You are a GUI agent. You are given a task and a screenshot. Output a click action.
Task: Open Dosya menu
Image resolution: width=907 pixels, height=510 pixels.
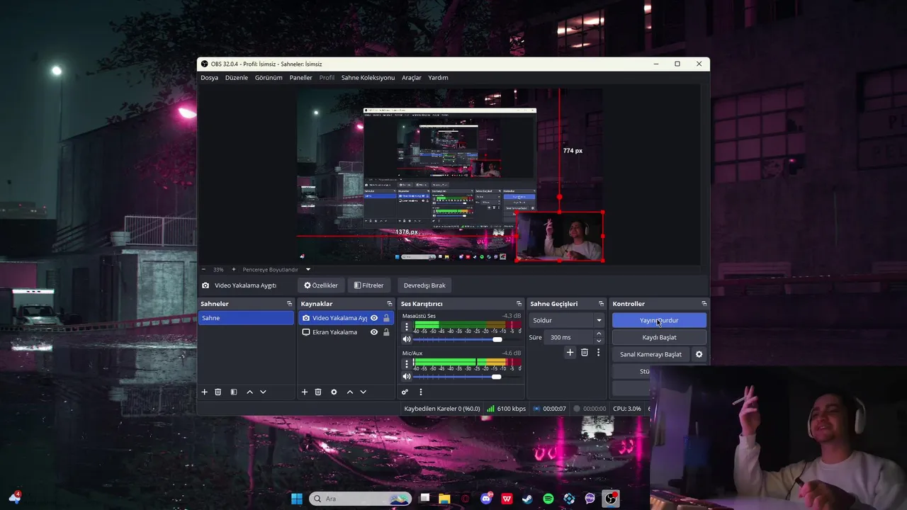click(209, 78)
